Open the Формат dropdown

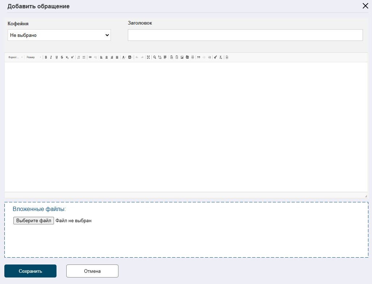[x=15, y=57]
